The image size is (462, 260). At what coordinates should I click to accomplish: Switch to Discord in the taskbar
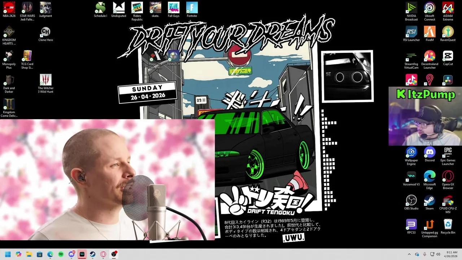(71, 254)
